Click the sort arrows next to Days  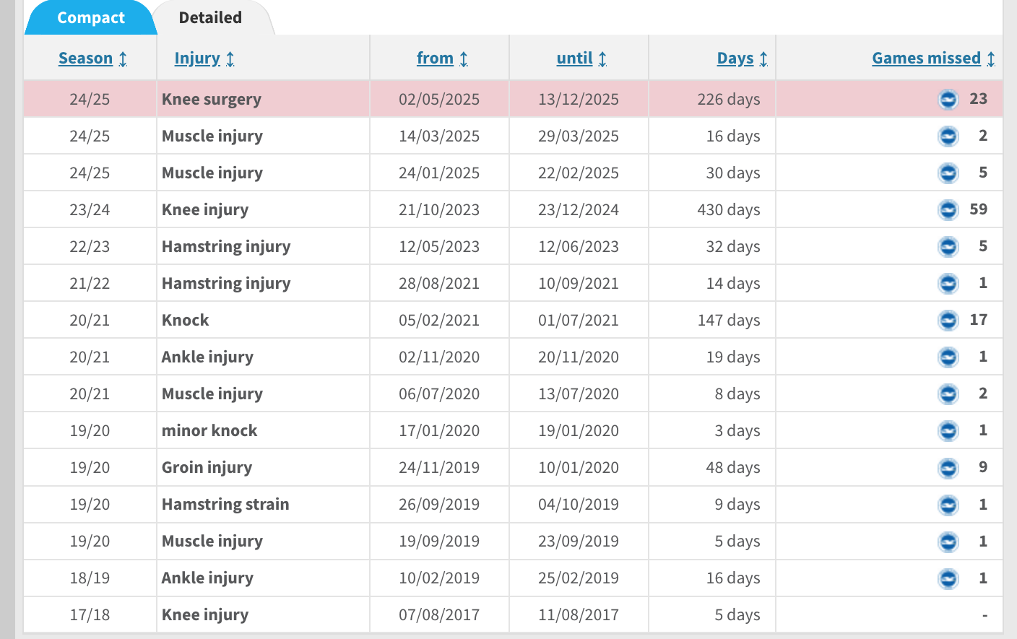tap(763, 59)
